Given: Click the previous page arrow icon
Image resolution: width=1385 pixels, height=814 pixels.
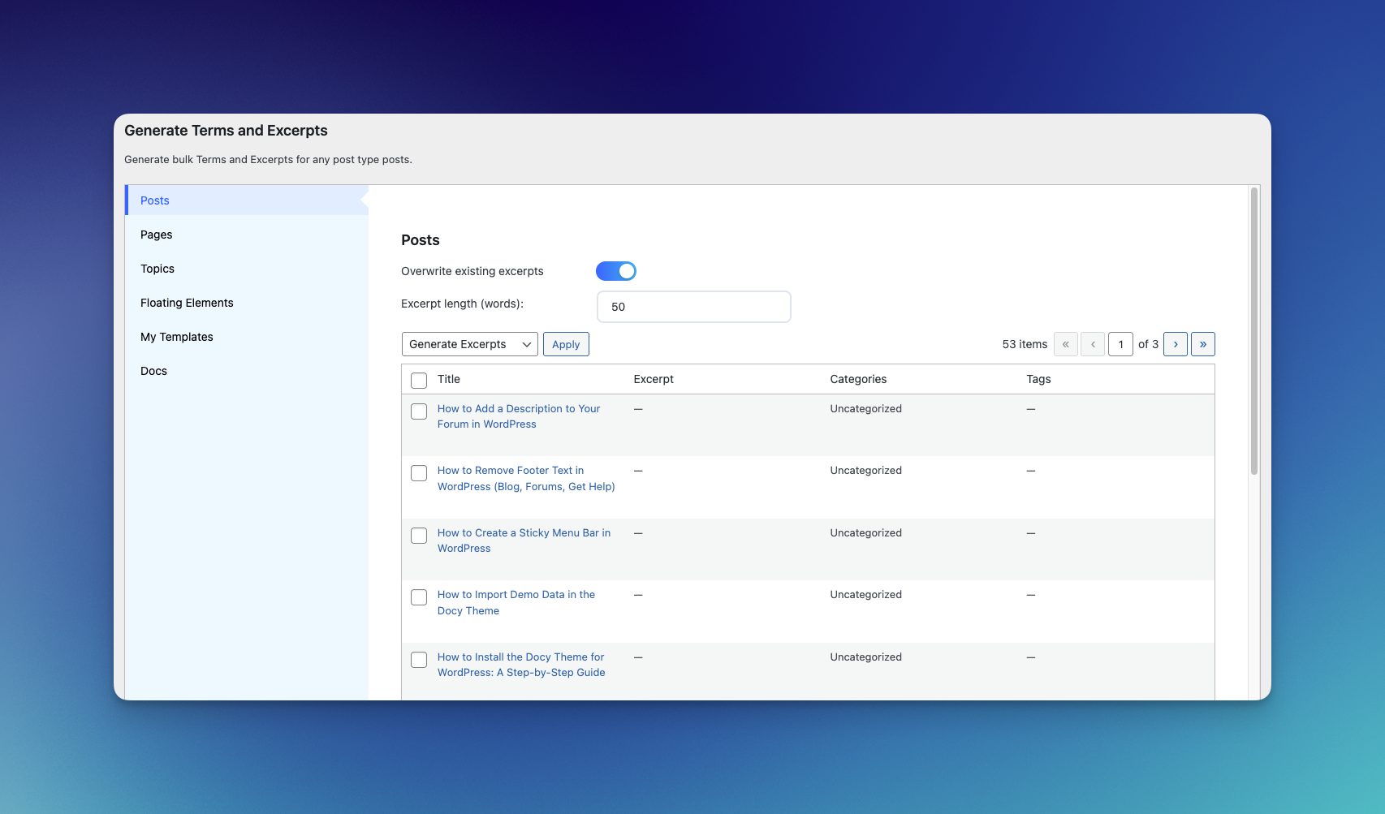Looking at the screenshot, I should point(1093,344).
